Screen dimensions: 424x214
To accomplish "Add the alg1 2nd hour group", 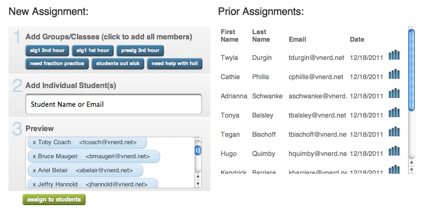I will pos(47,51).
